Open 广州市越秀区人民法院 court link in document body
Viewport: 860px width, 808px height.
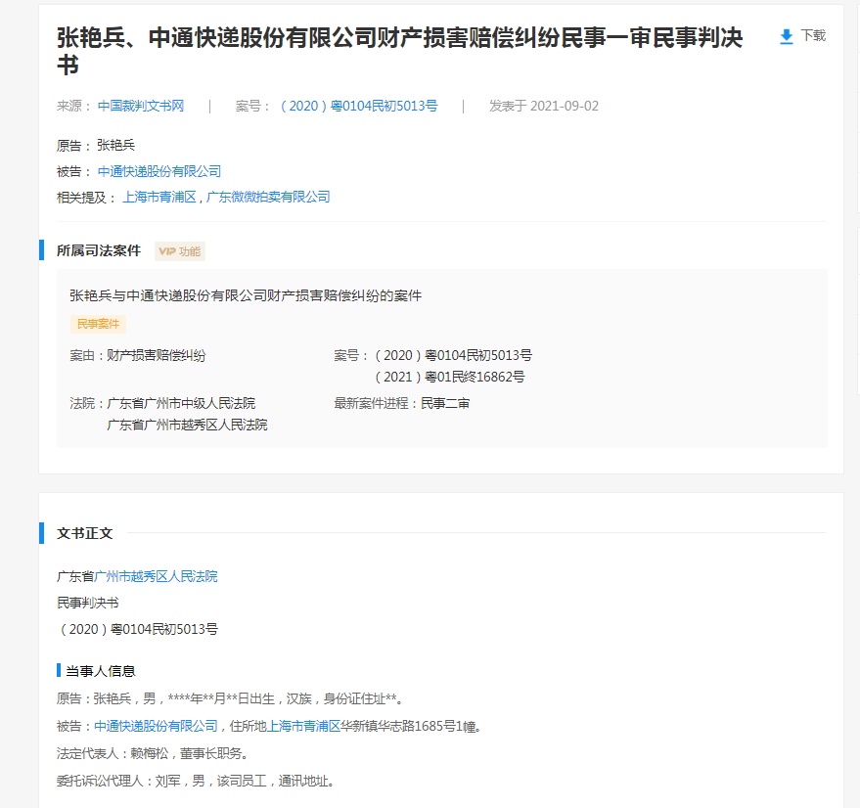(156, 576)
